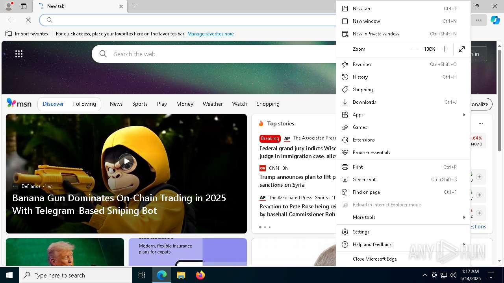The width and height of the screenshot is (504, 283).
Task: Stop loading the page
Action: click(x=28, y=20)
